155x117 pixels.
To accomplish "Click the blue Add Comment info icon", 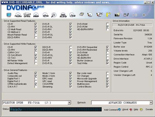I will coord(120,110).
